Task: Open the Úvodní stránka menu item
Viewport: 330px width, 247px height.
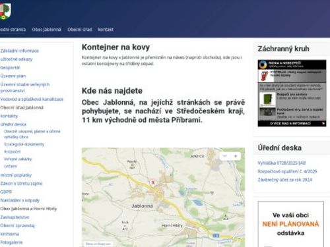Action: point(13,30)
